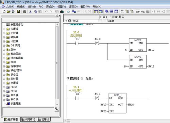Select the ADD_I function box
170x123 pixels.
click(117, 103)
